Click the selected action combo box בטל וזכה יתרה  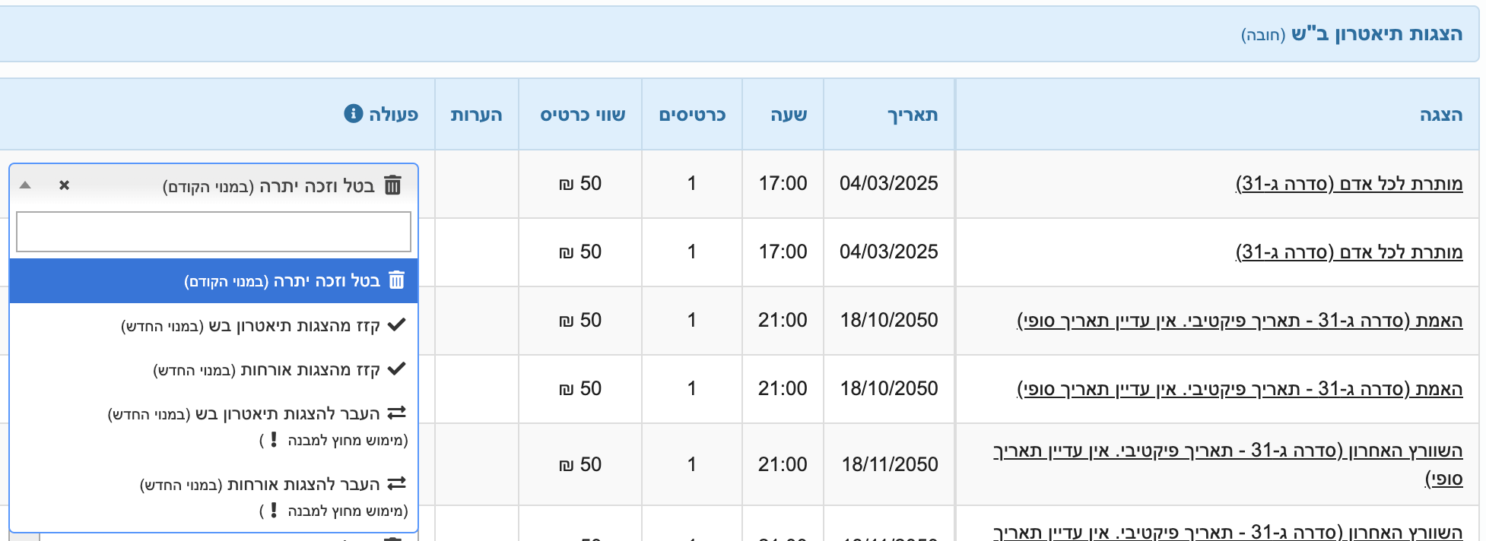[214, 185]
